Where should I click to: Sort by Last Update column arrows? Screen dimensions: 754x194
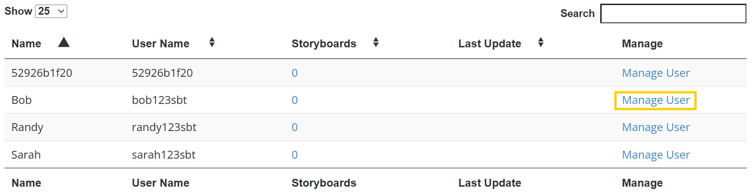point(540,43)
